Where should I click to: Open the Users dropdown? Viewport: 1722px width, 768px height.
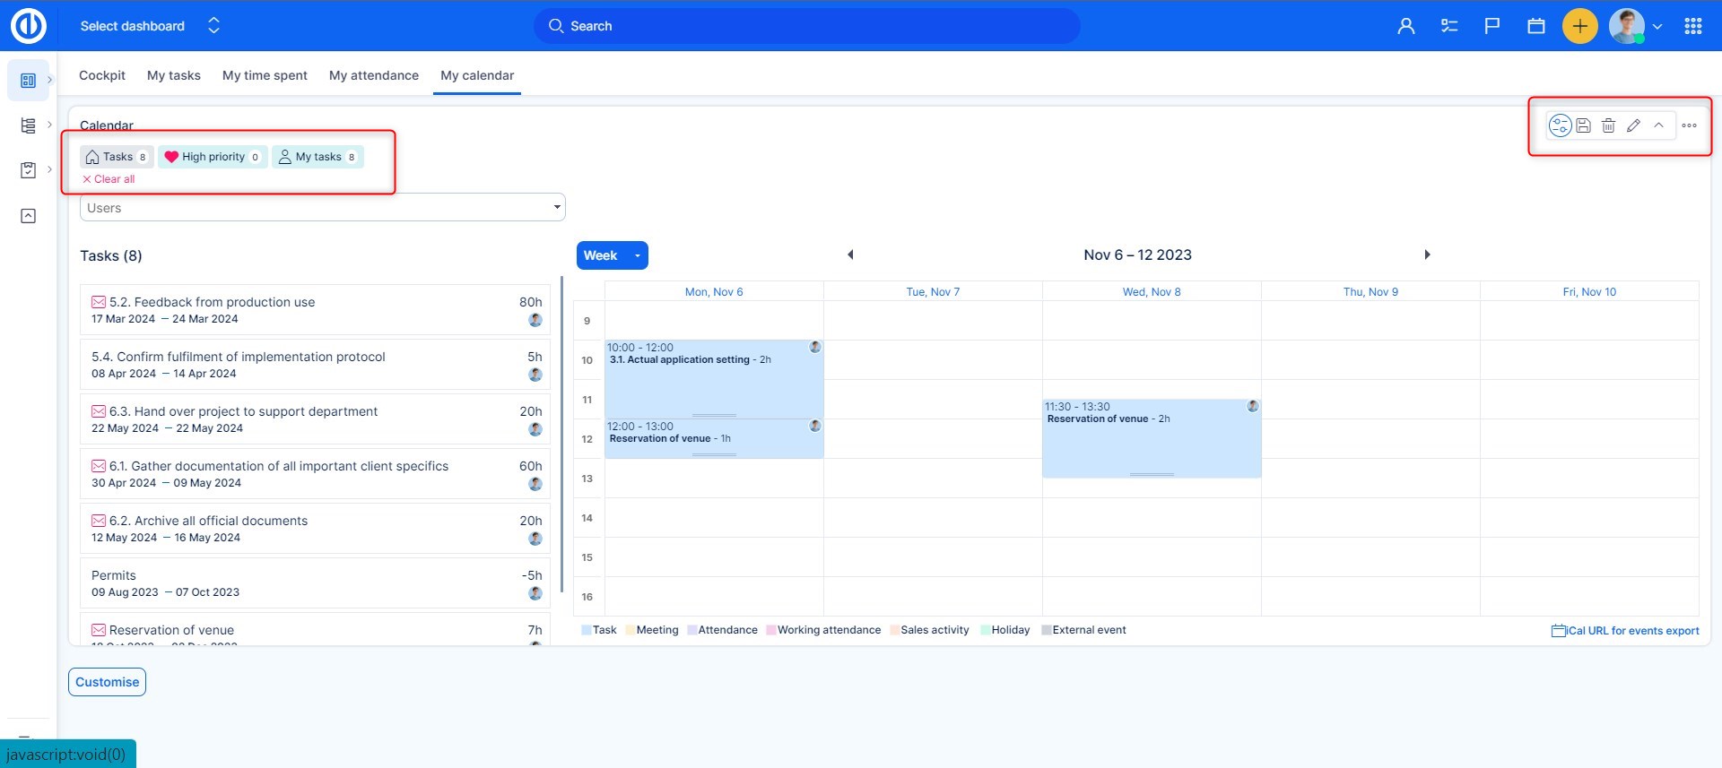(x=322, y=208)
